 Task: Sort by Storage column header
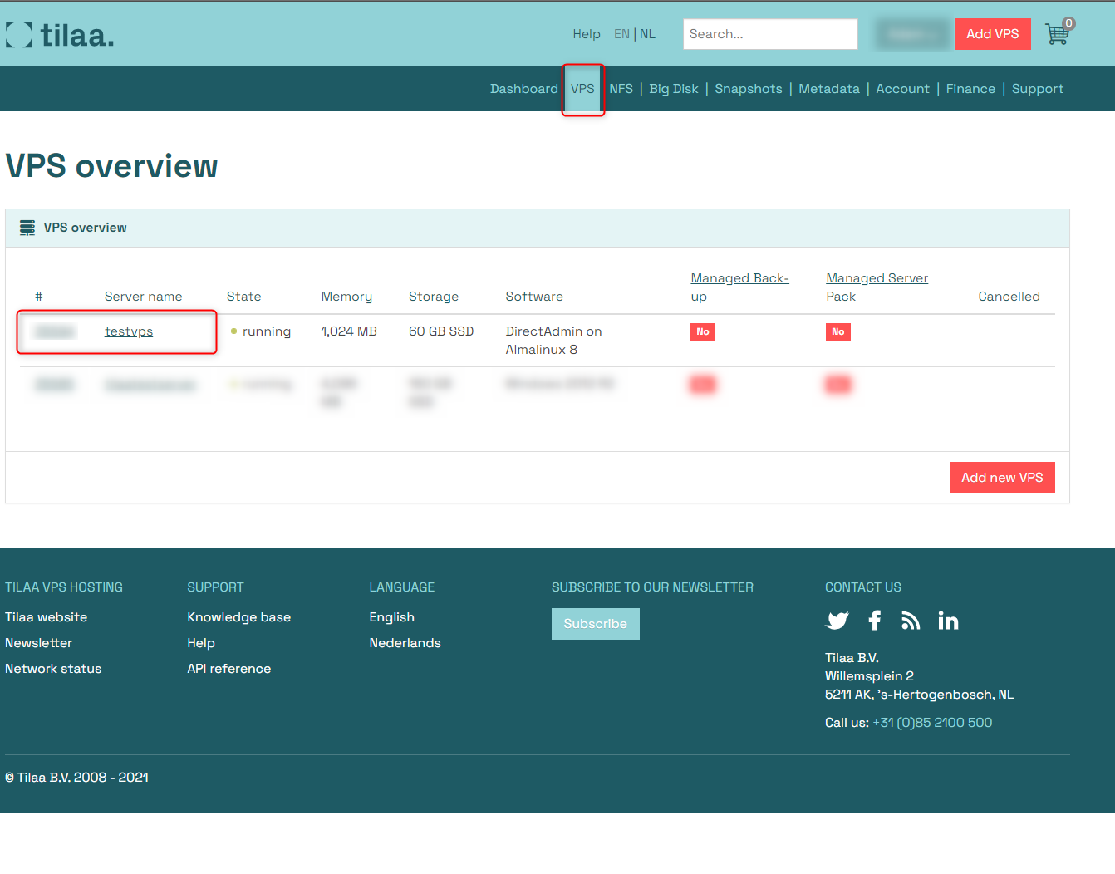(x=434, y=297)
